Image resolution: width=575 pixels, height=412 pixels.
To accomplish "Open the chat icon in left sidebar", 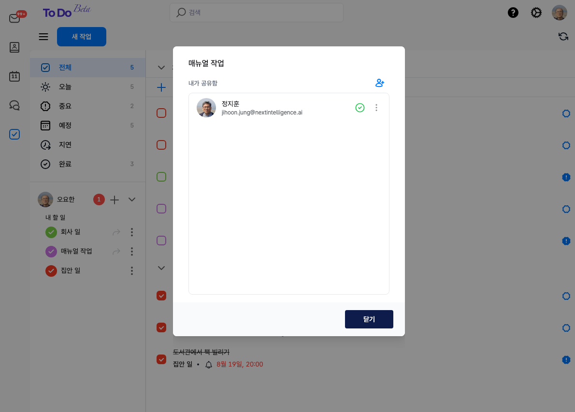I will pyautogui.click(x=14, y=105).
